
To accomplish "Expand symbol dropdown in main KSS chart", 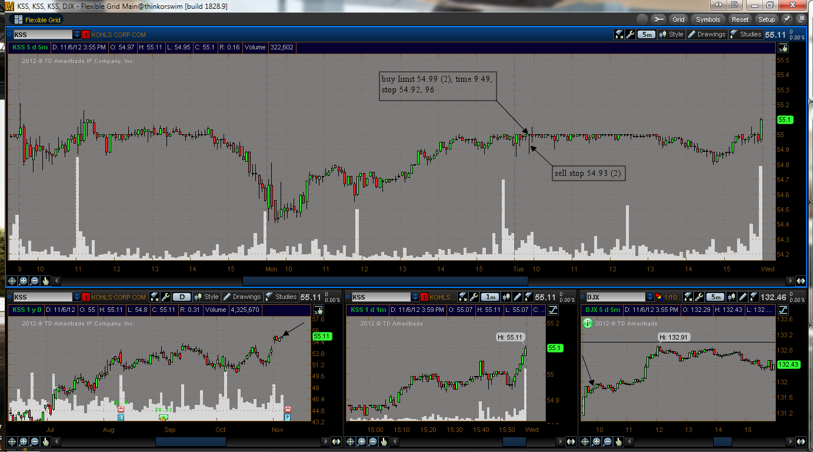I will (76, 35).
